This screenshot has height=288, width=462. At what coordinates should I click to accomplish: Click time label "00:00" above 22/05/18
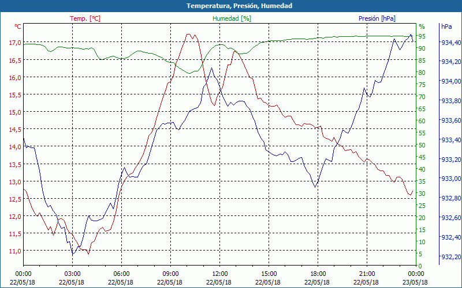tap(23, 275)
